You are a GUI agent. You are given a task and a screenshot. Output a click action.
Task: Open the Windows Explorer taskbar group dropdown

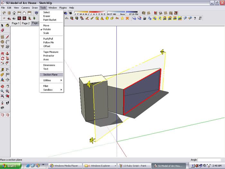[115, 166]
